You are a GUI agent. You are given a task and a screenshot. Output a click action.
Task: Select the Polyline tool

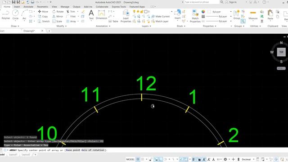coord(5,15)
